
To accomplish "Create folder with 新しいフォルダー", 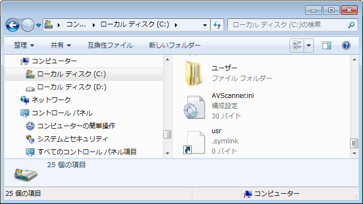I will [x=175, y=45].
